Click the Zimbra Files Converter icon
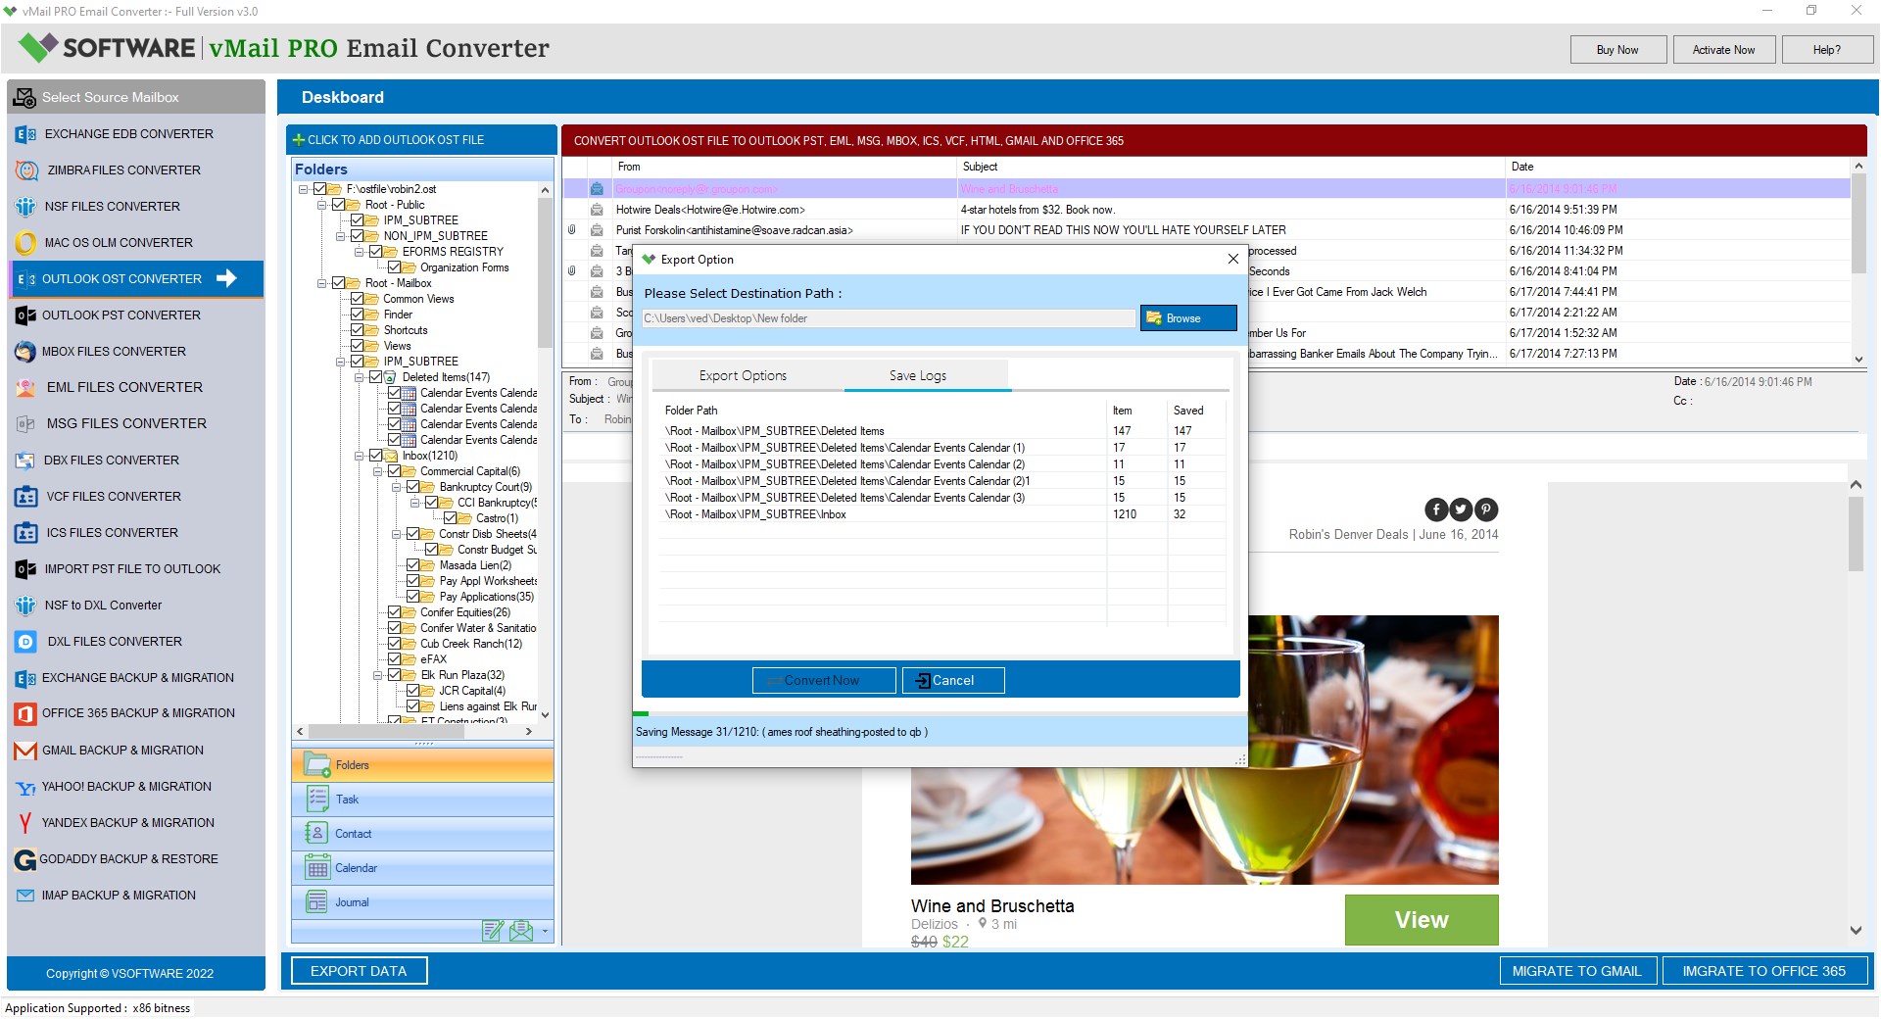 26,170
